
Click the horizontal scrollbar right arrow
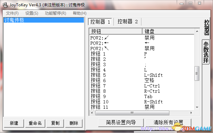[x=191, y=113]
